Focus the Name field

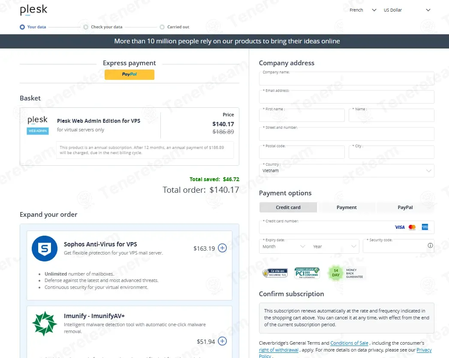pyautogui.click(x=392, y=115)
